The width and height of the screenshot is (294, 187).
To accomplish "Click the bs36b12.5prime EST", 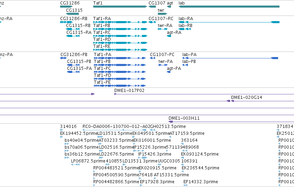I will coord(67,158).
